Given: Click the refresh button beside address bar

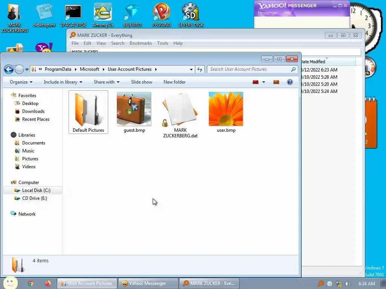Looking at the screenshot, I should pos(200,69).
